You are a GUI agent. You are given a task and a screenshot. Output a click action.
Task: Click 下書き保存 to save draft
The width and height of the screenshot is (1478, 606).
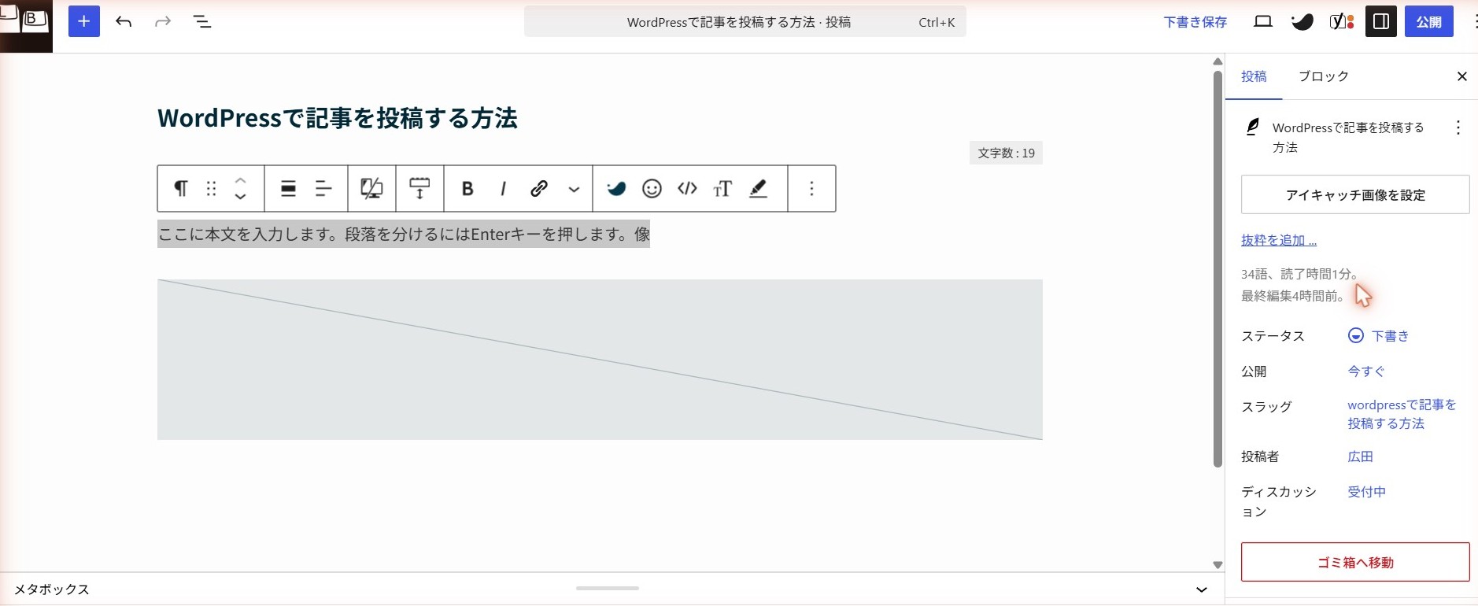1195,22
